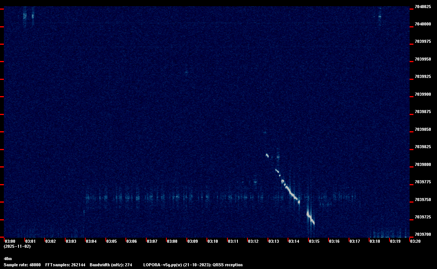Click the 03:12 time axis label
This screenshot has height=269, width=437.
(x=253, y=241)
